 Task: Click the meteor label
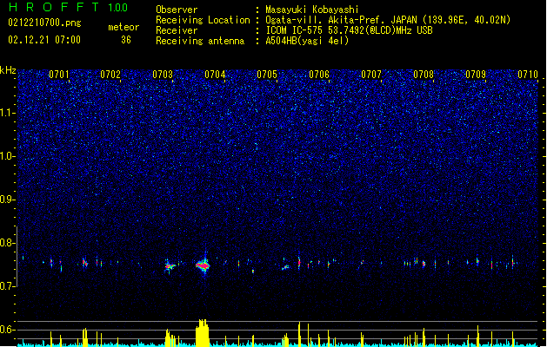[x=123, y=27]
